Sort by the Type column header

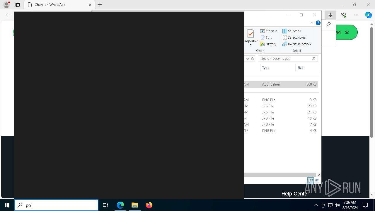[x=278, y=68]
